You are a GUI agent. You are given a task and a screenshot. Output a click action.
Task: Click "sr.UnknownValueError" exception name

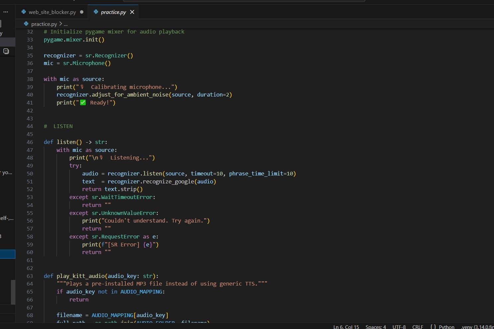124,213
